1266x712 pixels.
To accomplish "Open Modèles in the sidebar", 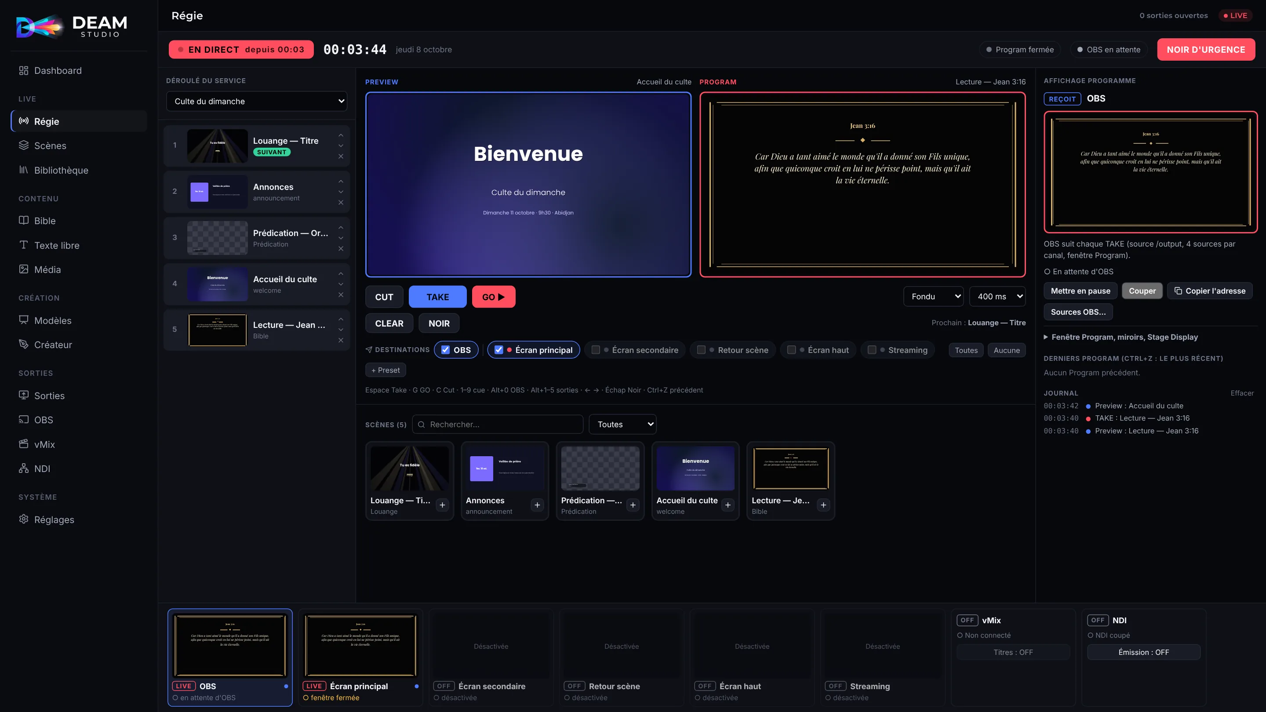I will (79, 321).
